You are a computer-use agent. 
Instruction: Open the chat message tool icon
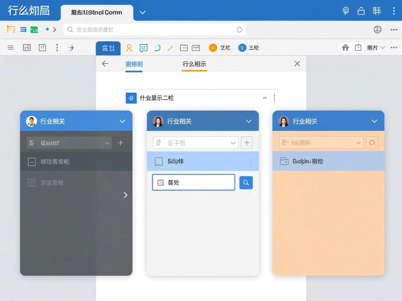(x=143, y=48)
